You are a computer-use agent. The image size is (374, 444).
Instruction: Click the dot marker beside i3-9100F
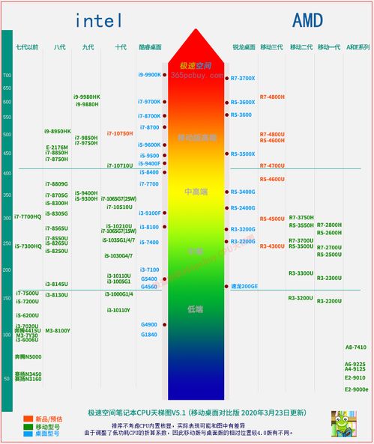tap(164, 213)
